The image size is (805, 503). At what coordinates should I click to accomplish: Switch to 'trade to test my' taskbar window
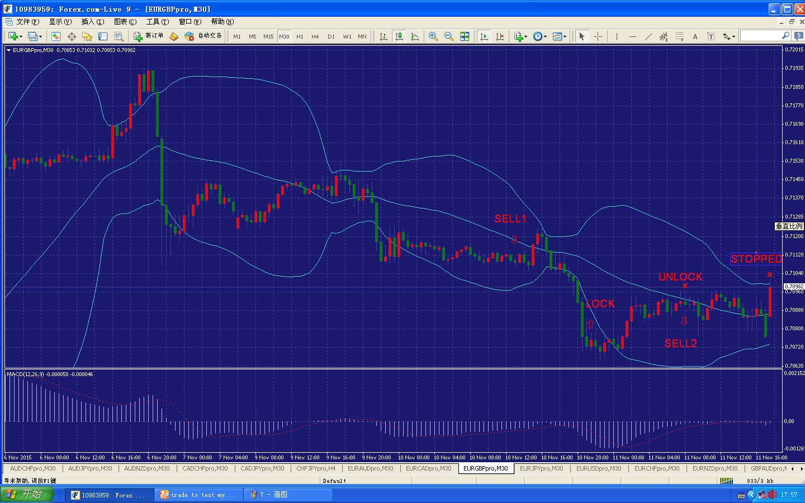tap(199, 495)
